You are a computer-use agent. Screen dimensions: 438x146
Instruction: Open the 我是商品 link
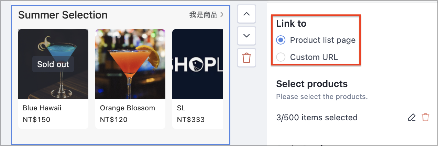pyautogui.click(x=203, y=15)
